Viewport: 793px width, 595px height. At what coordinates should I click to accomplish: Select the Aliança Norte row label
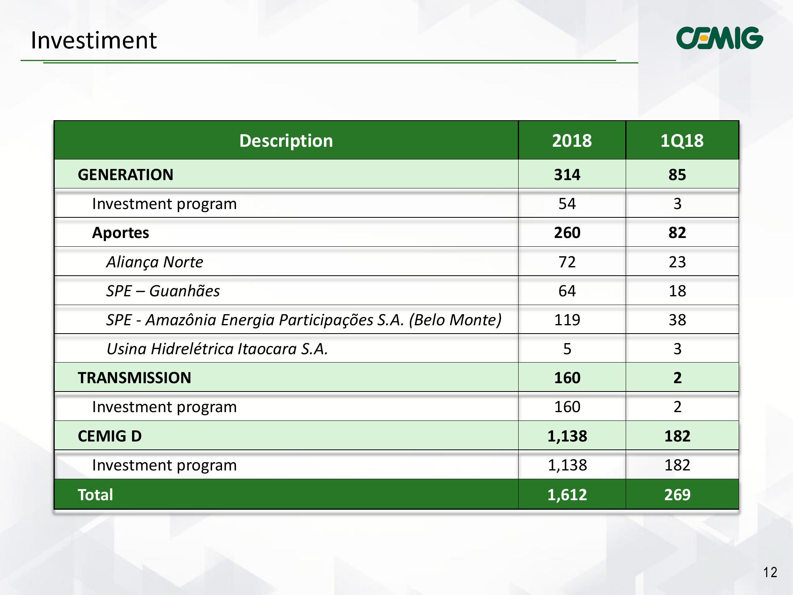click(155, 262)
